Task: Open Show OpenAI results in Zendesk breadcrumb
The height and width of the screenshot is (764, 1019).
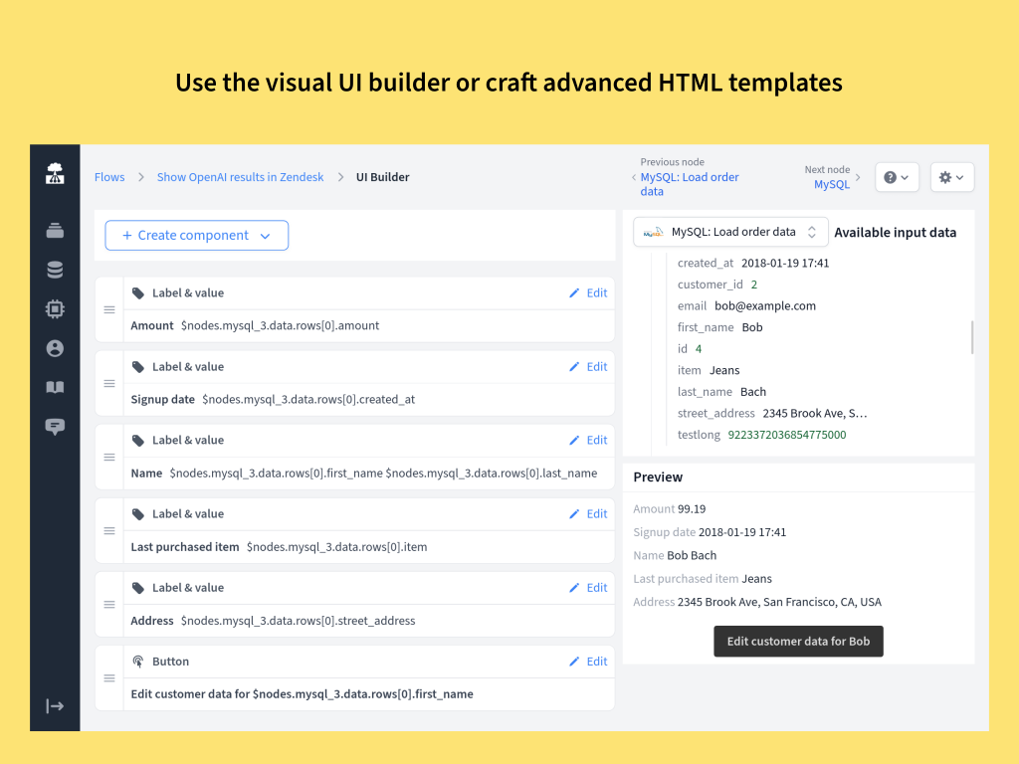Action: [240, 177]
